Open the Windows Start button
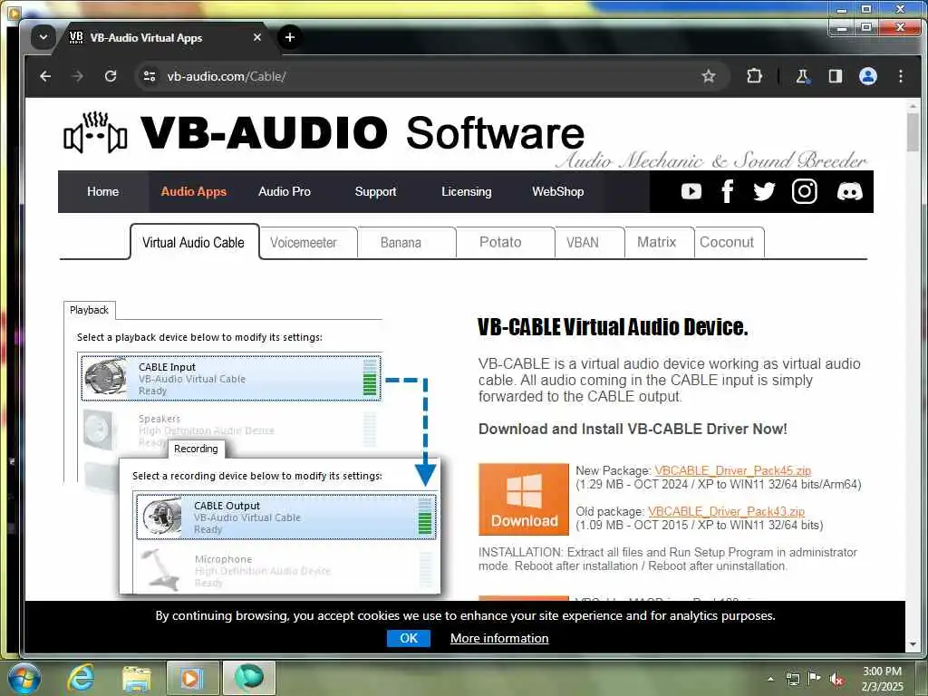 click(24, 678)
